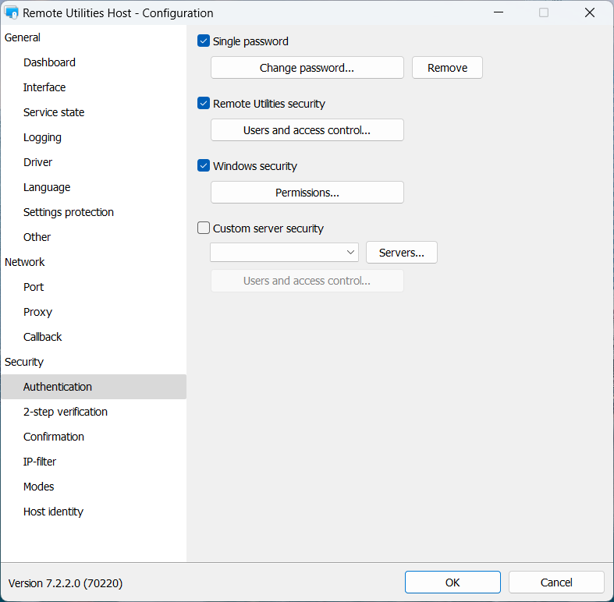Open Users and access control for Remote Utilities security
614x602 pixels.
[307, 130]
